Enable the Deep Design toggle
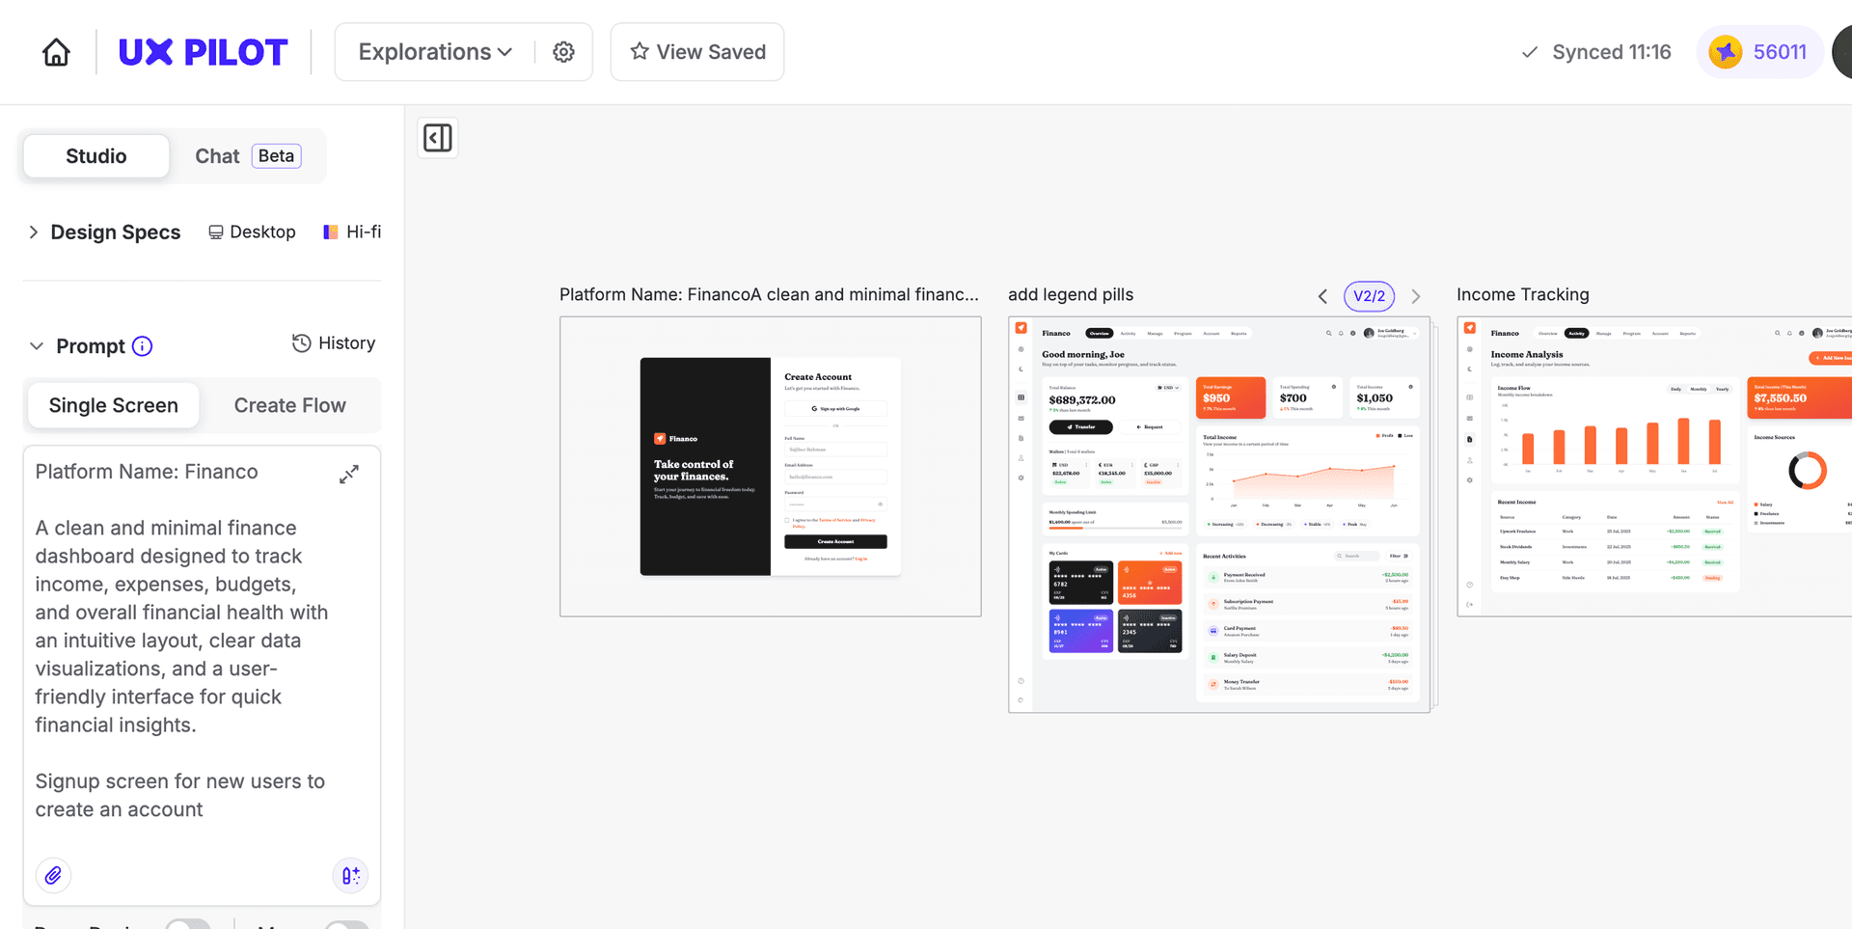The width and height of the screenshot is (1852, 929). coord(189,925)
